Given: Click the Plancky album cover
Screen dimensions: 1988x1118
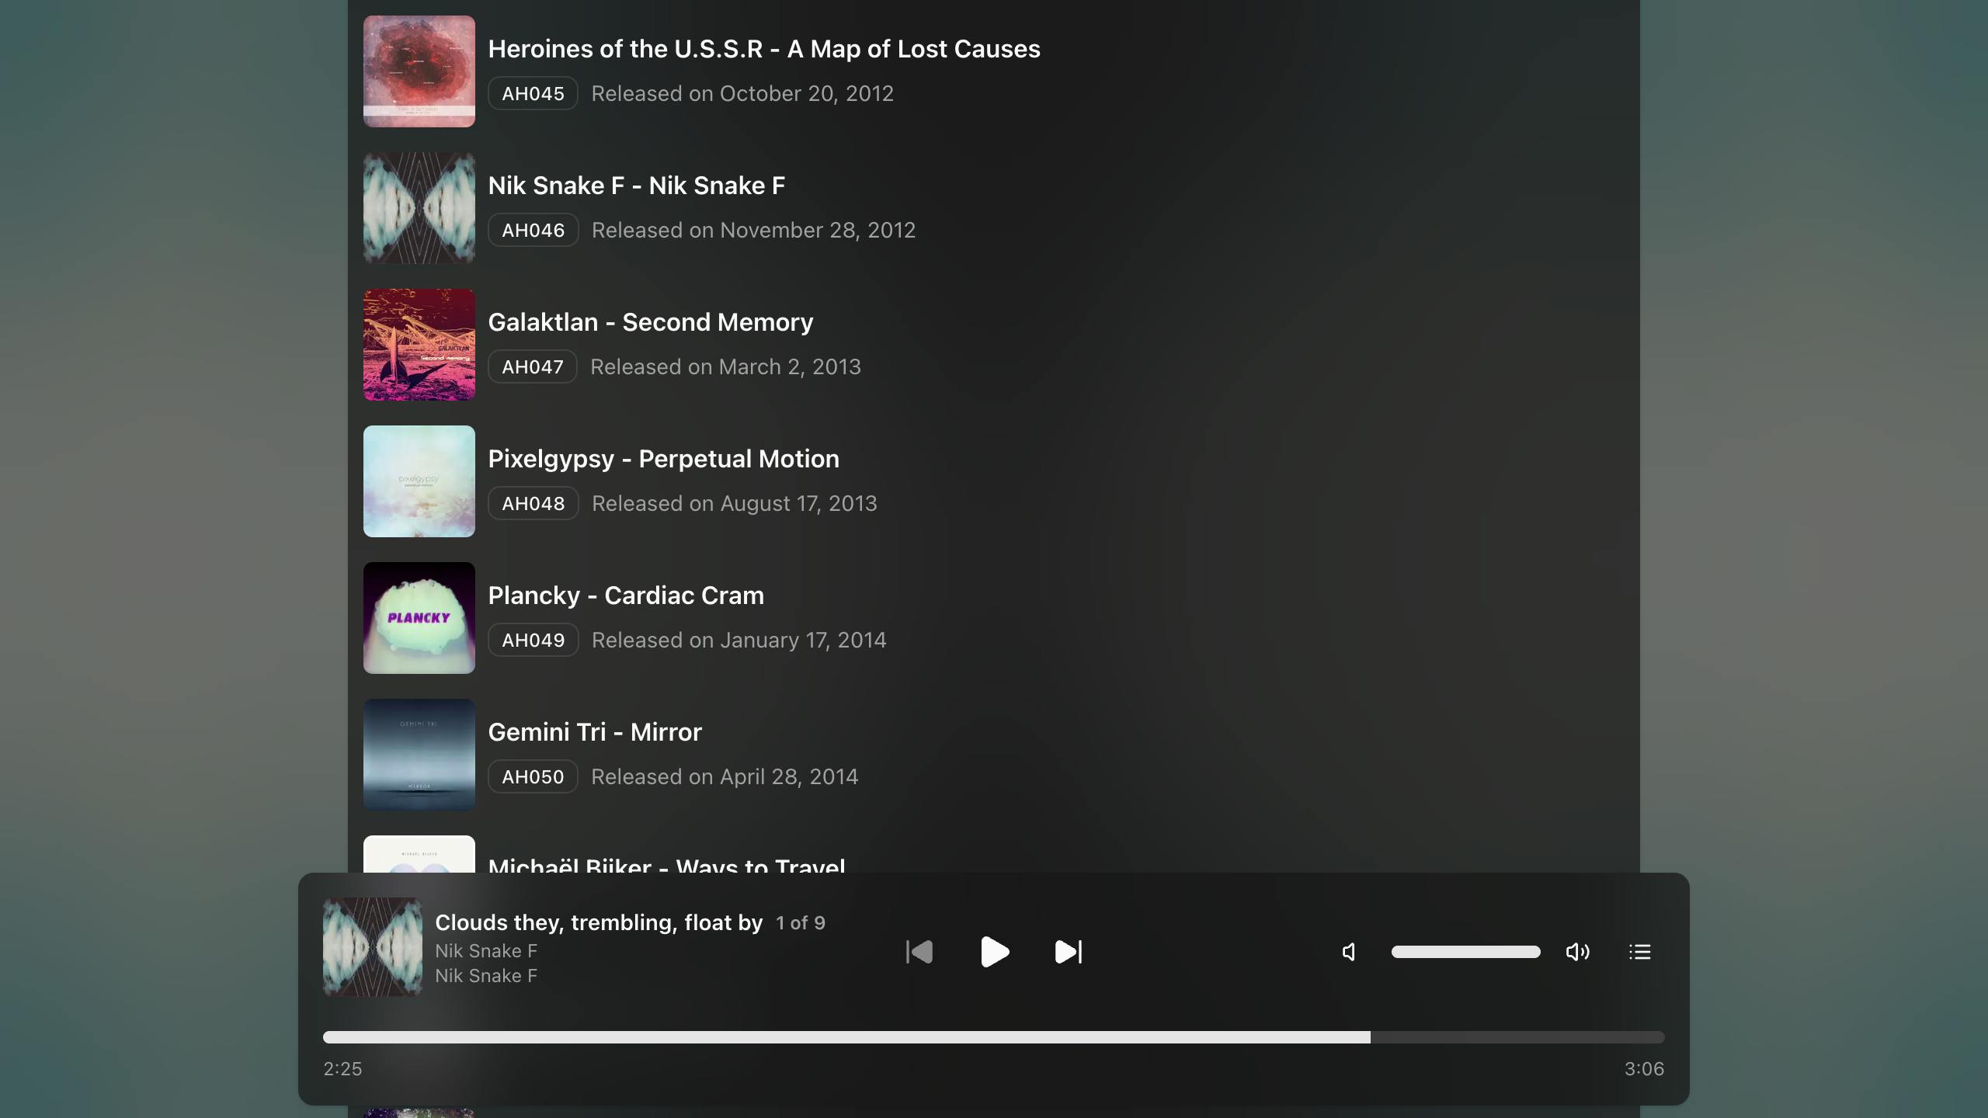Looking at the screenshot, I should pos(419,617).
